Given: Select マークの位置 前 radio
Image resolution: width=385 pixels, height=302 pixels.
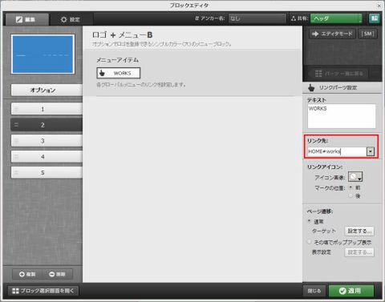Looking at the screenshot, I should point(351,187).
